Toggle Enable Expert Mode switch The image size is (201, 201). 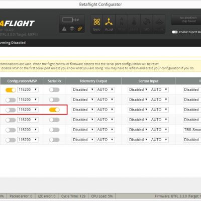click(175, 32)
